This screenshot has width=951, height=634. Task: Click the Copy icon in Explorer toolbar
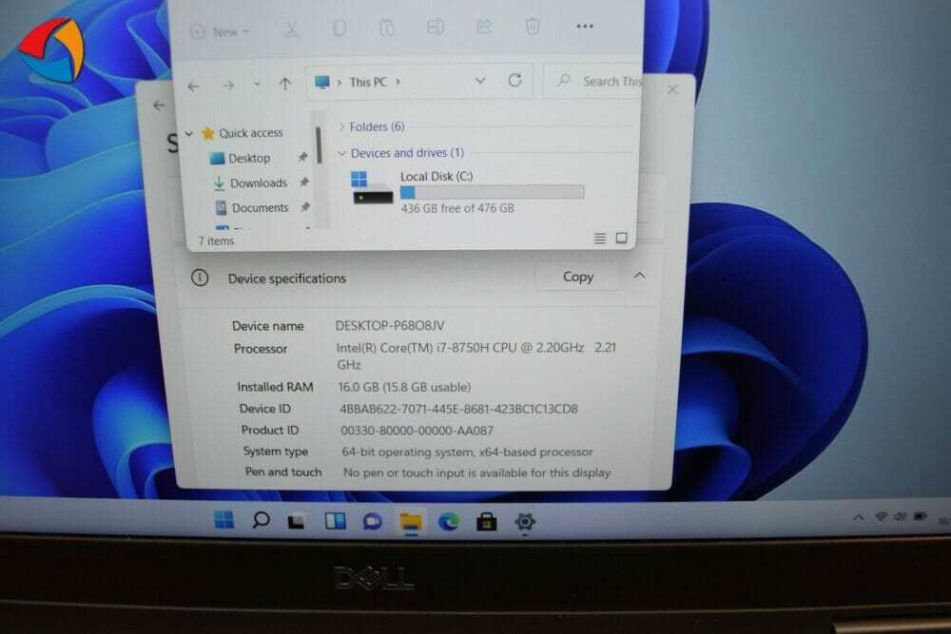(340, 28)
